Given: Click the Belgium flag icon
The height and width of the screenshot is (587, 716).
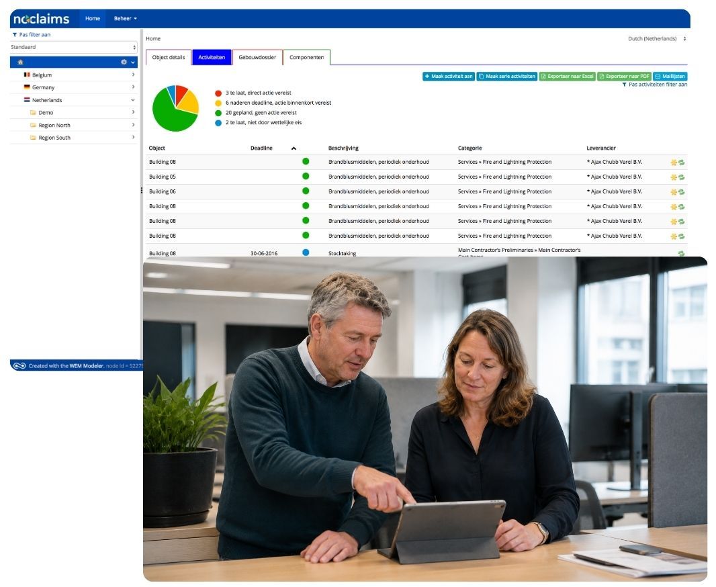Looking at the screenshot, I should tap(27, 75).
